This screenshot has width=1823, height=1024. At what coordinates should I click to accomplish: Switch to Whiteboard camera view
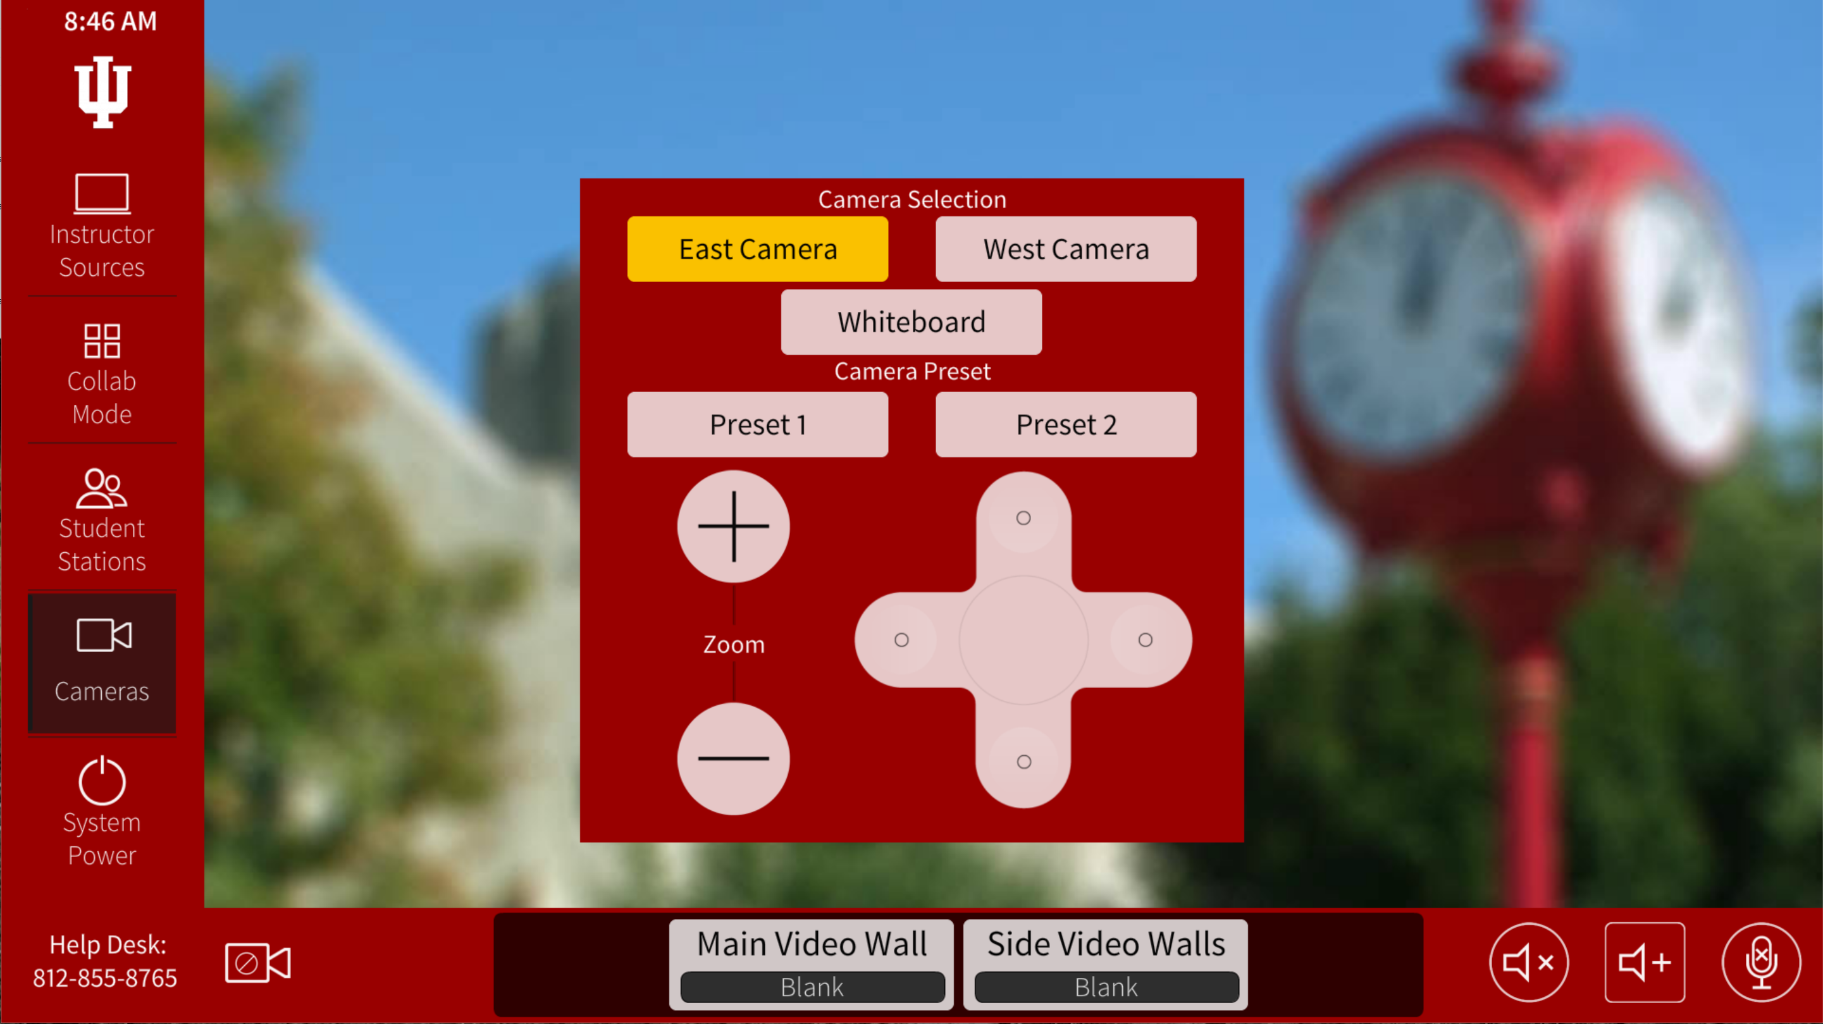911,321
